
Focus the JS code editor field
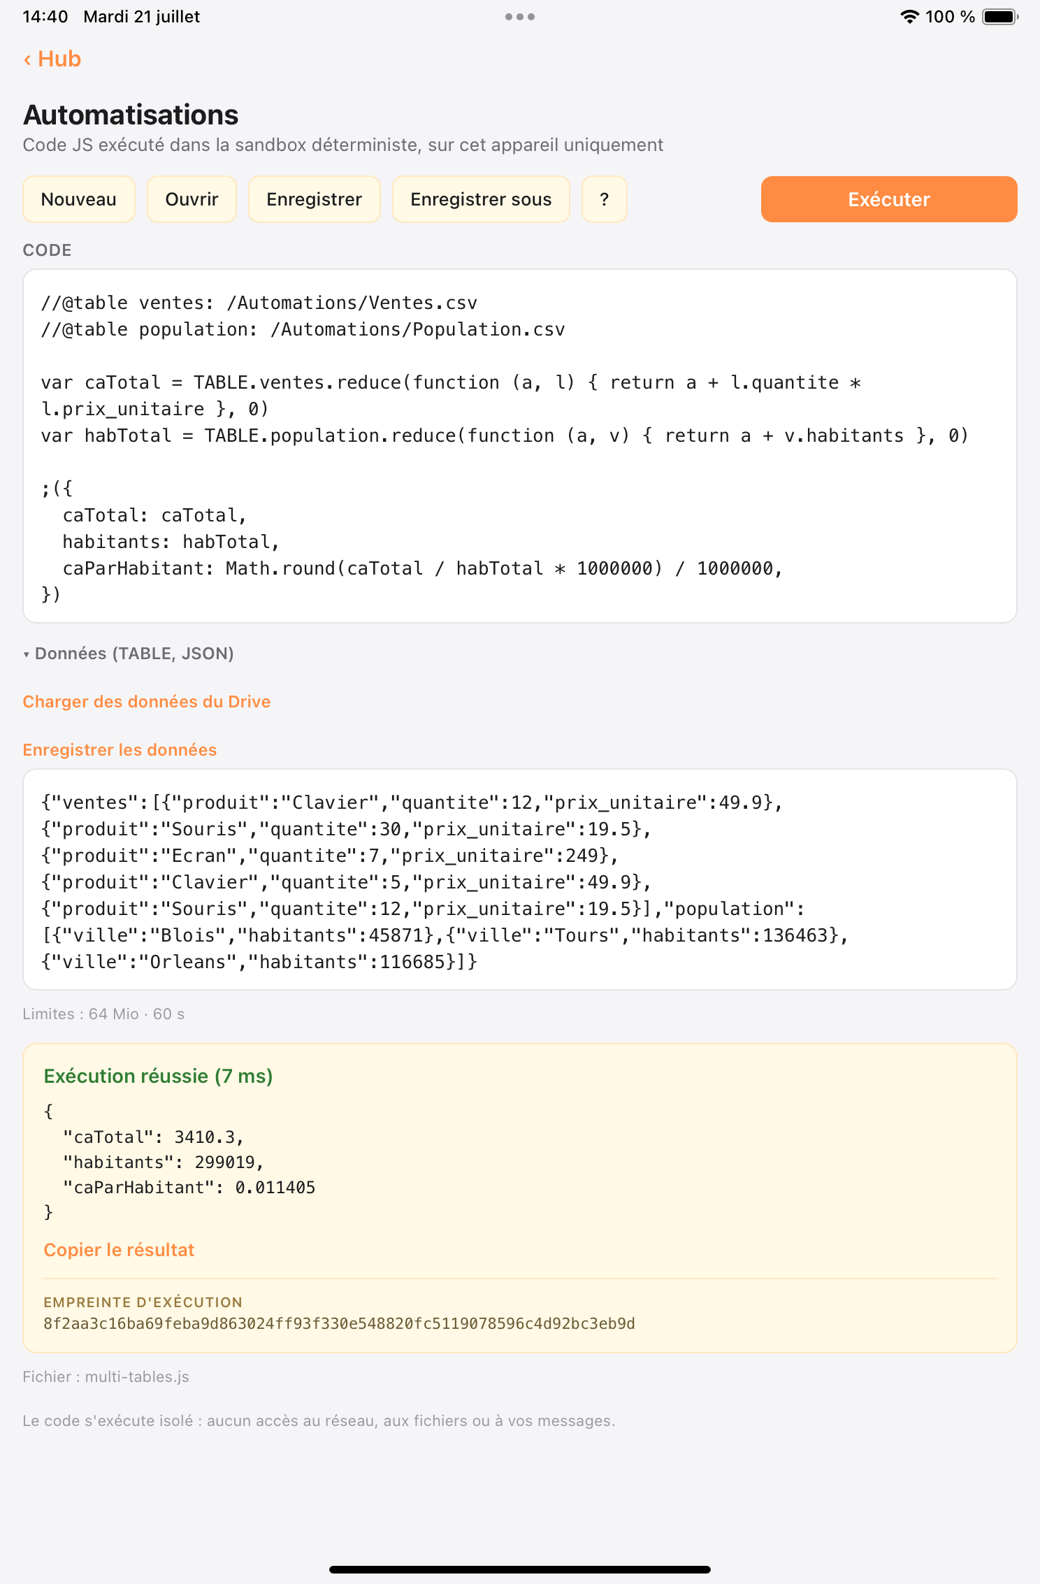click(x=520, y=446)
